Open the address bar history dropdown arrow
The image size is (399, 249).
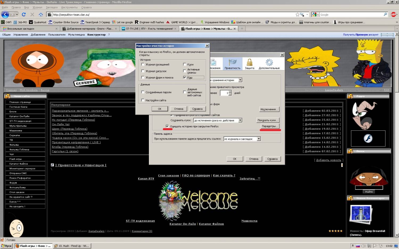pos(307,14)
